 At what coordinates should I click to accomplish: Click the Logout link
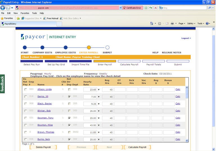[186, 38]
